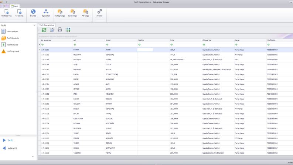The image size is (293, 165).
Task: Open Tsoft Gönderiler box icon
Action: (x=4, y=38)
